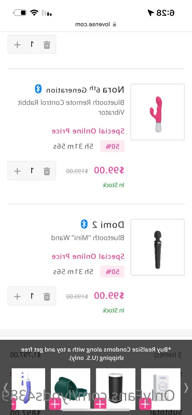Open the Domi 2 black wand thumbnail
This screenshot has height=415, width=192.
coord(157,247)
